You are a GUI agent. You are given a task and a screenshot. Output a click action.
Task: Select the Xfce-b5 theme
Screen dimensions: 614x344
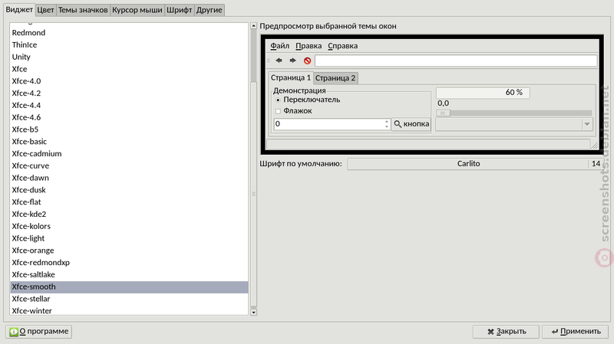pos(129,129)
